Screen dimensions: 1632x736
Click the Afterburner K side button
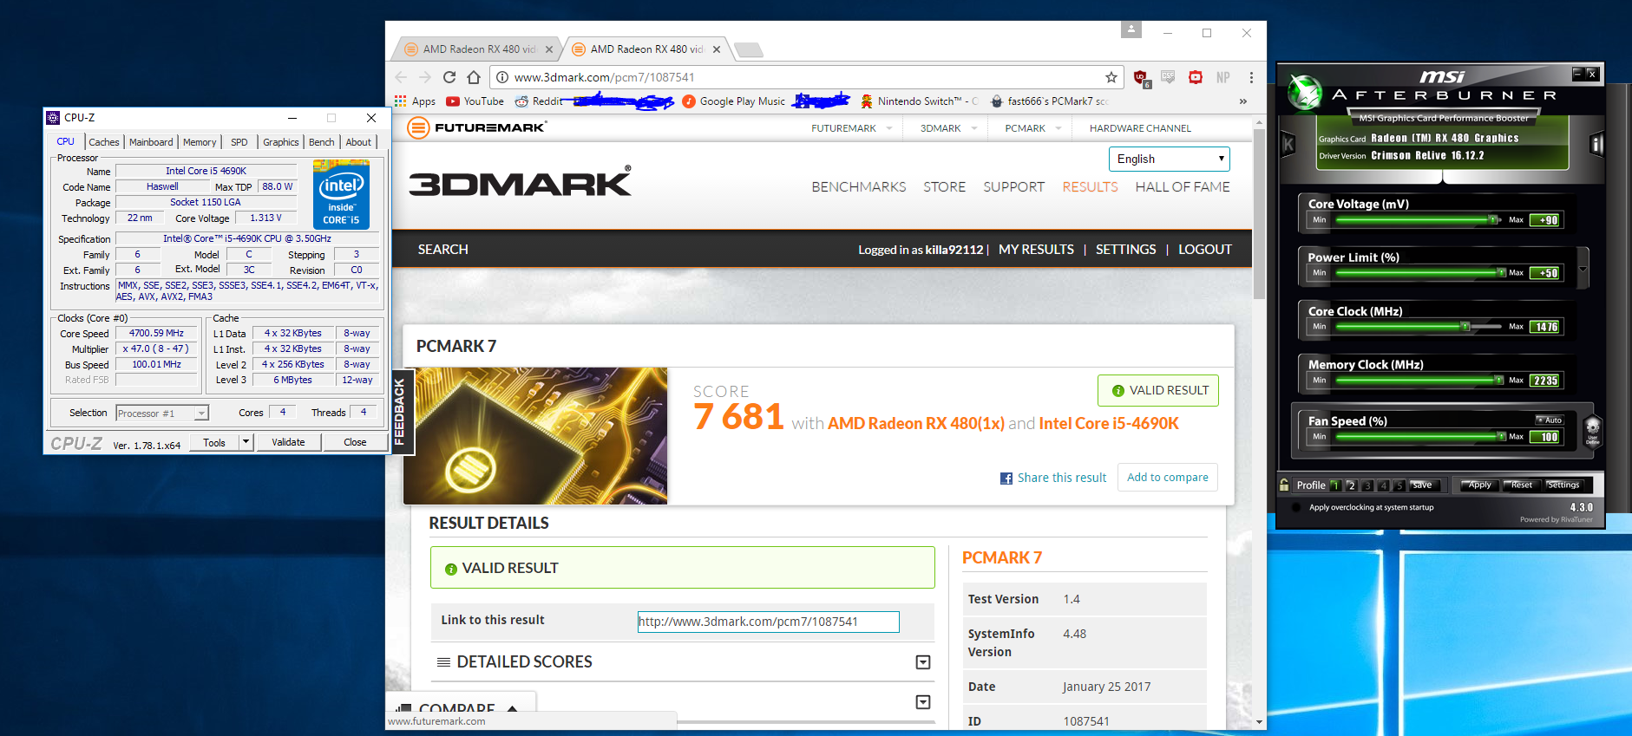pyautogui.click(x=1288, y=145)
